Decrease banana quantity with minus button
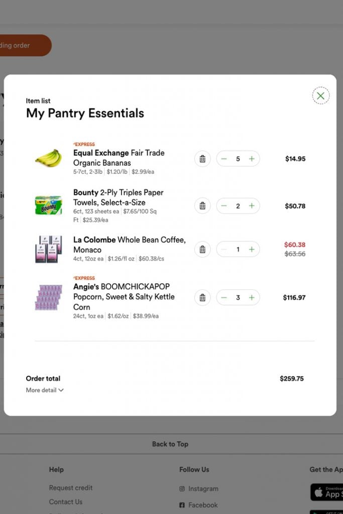 point(224,159)
